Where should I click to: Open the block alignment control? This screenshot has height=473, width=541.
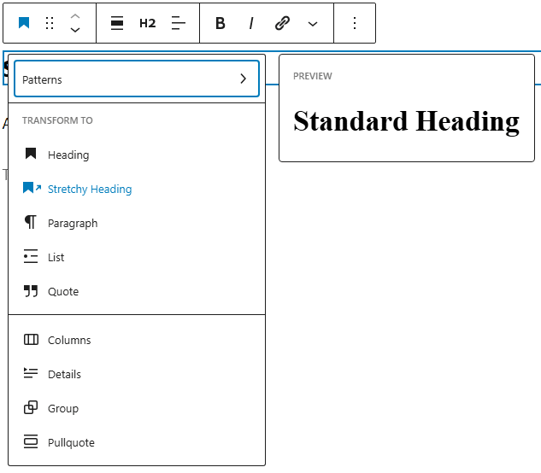[x=117, y=23]
